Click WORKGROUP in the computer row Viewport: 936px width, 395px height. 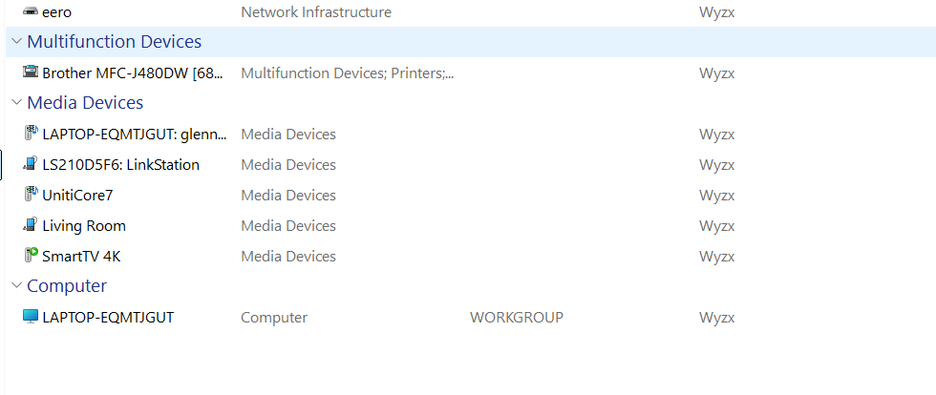tap(517, 318)
